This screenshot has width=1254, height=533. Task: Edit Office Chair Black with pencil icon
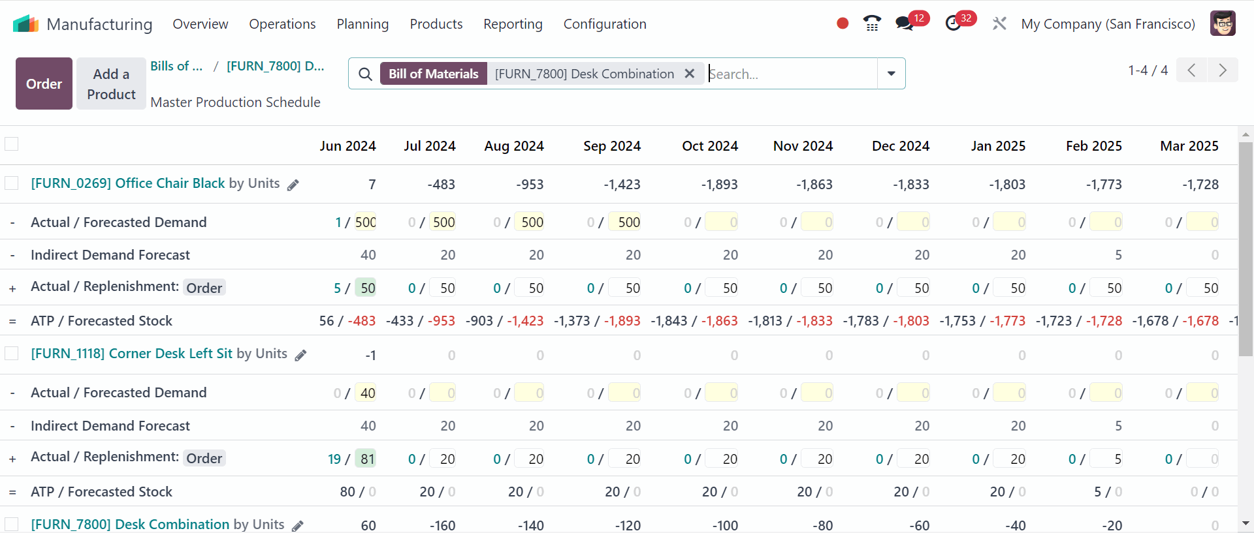[x=293, y=185]
